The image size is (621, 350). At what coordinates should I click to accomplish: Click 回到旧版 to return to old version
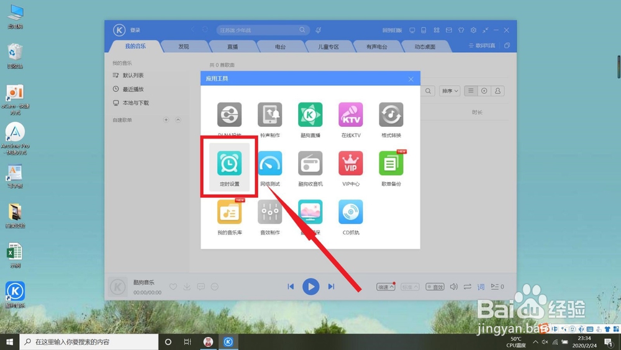[x=392, y=30]
